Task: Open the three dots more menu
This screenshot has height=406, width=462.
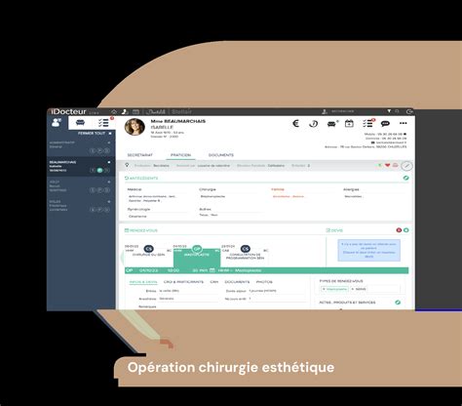Action: (404, 123)
